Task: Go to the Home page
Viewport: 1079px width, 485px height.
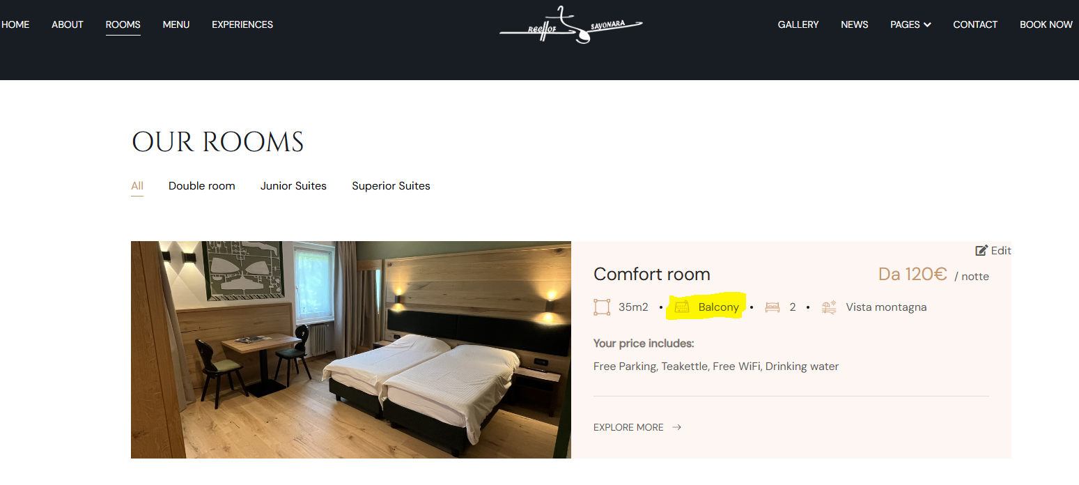Action: point(15,24)
